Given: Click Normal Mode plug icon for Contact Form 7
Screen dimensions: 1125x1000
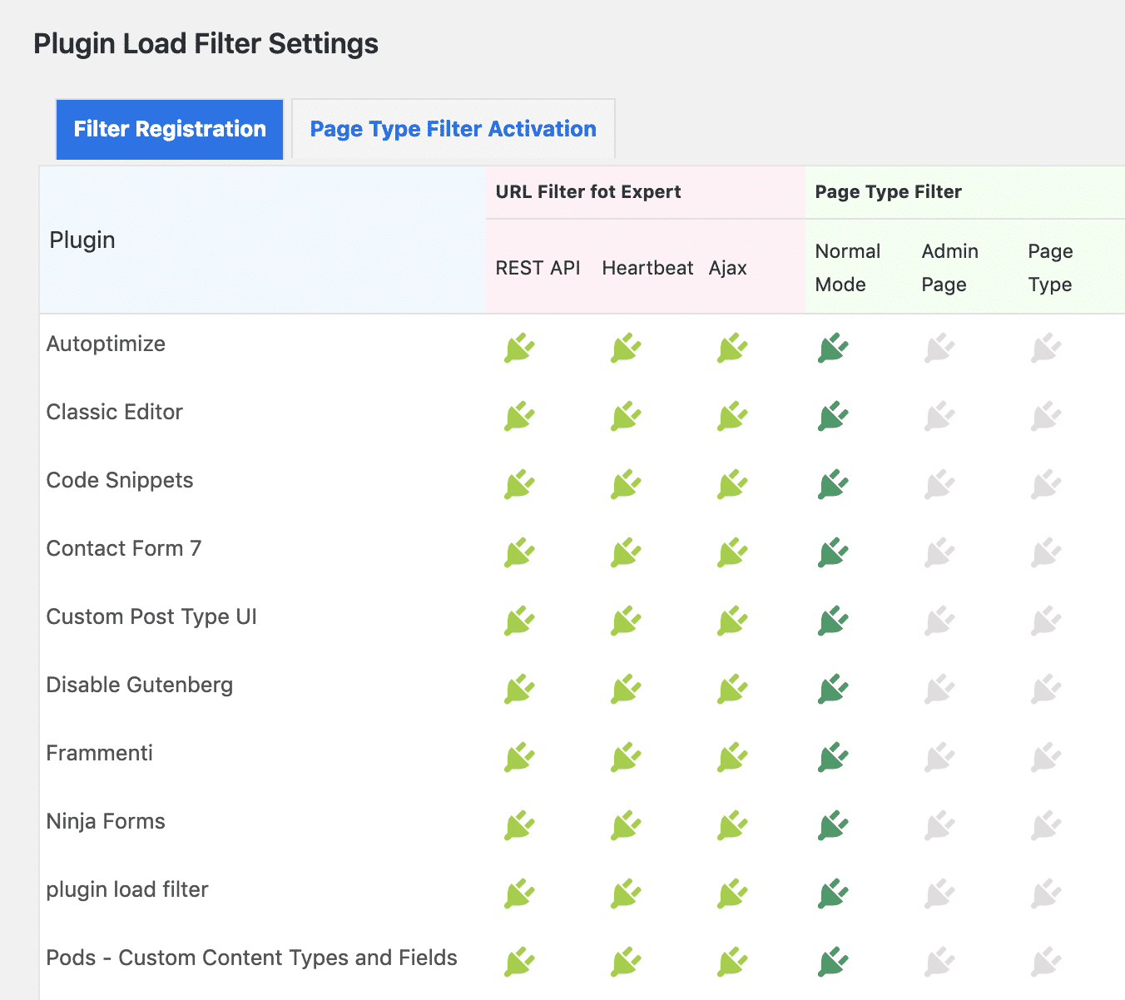Looking at the screenshot, I should 832,552.
